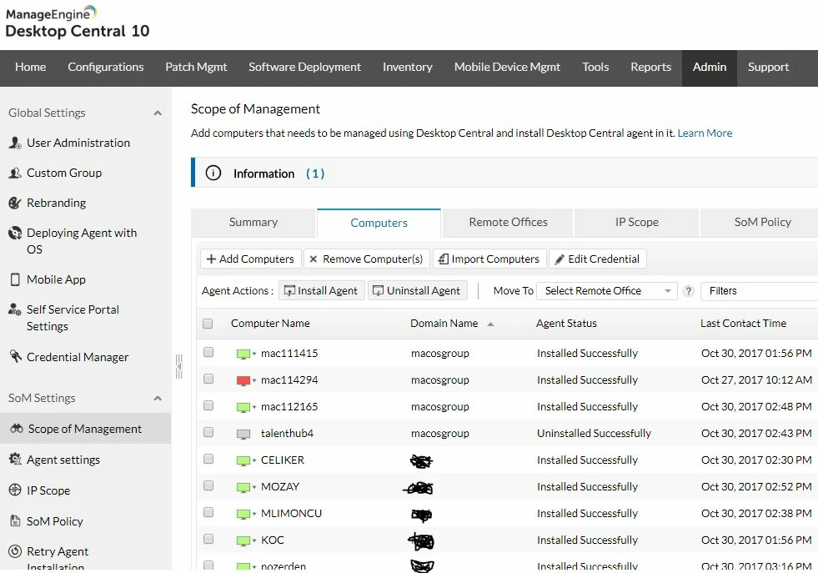818x573 pixels.
Task: Tick the checkbox for MOZAY
Action: click(208, 485)
